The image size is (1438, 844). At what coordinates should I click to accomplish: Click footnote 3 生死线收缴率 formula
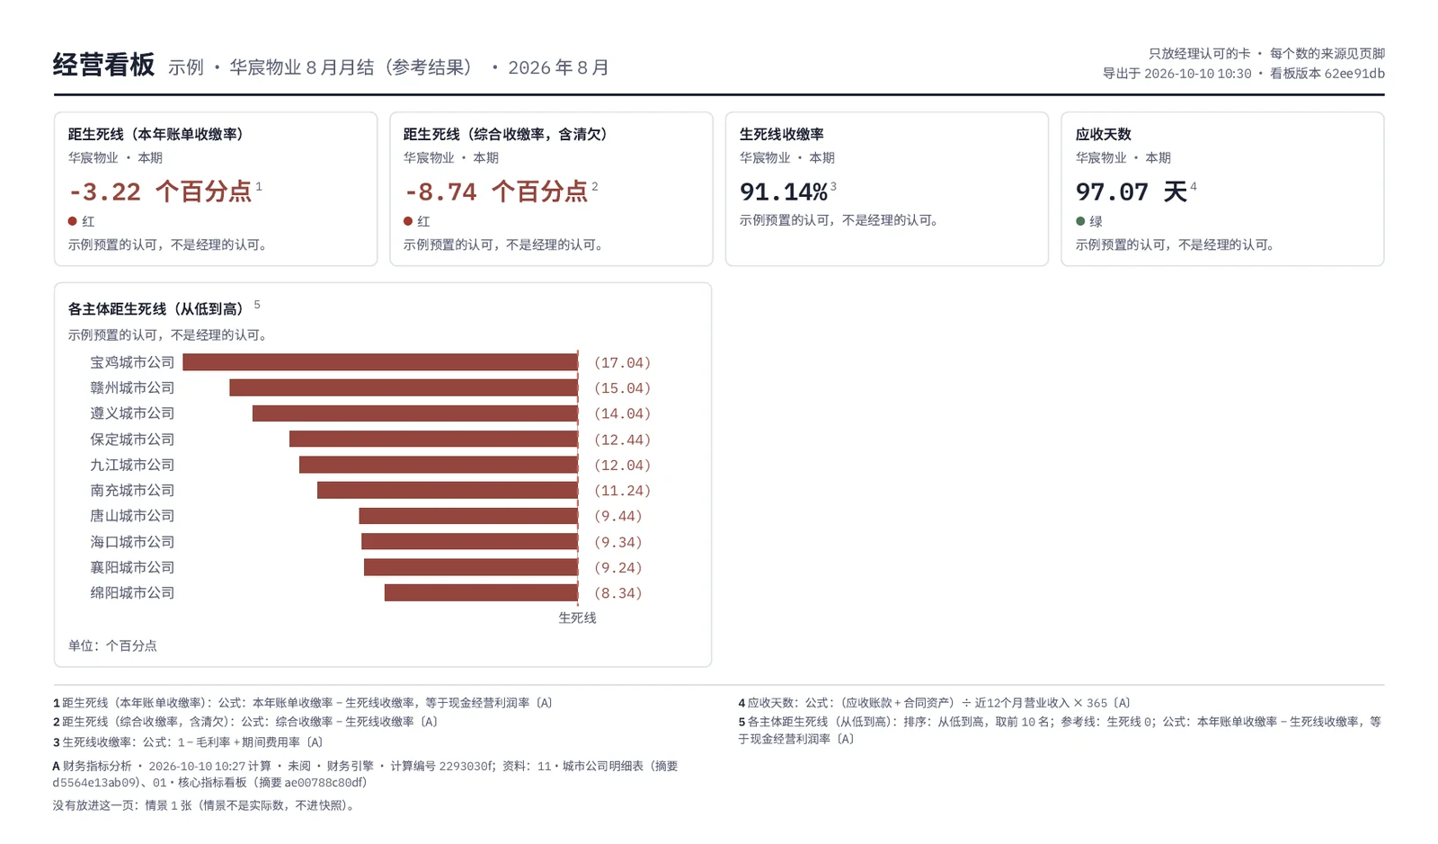188,742
